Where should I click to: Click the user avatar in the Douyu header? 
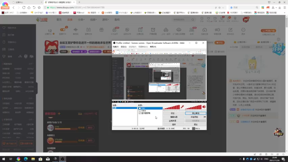pos(246,19)
